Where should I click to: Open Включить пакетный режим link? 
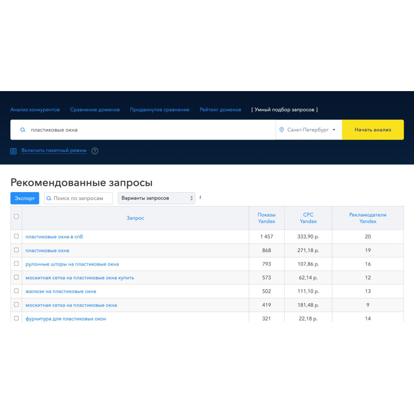pos(54,151)
